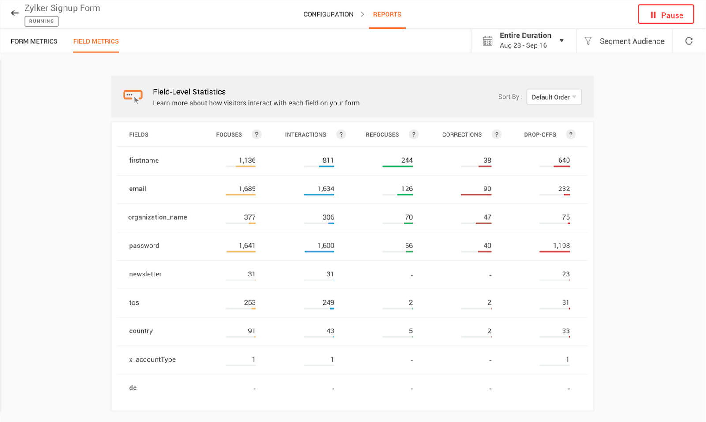Click the email focuses orange bar
Image resolution: width=706 pixels, height=422 pixels.
click(x=240, y=194)
